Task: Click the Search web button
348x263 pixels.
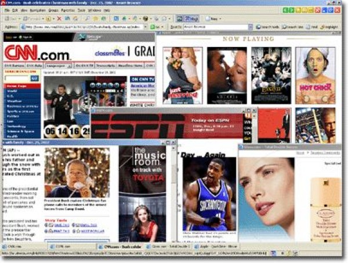Action: [x=267, y=27]
